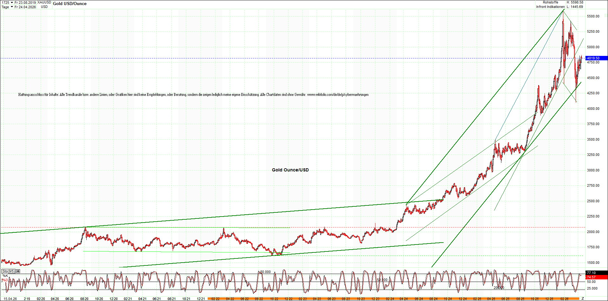Select the %K stochastic line label
Screen dimensions: 608x301
(5, 276)
